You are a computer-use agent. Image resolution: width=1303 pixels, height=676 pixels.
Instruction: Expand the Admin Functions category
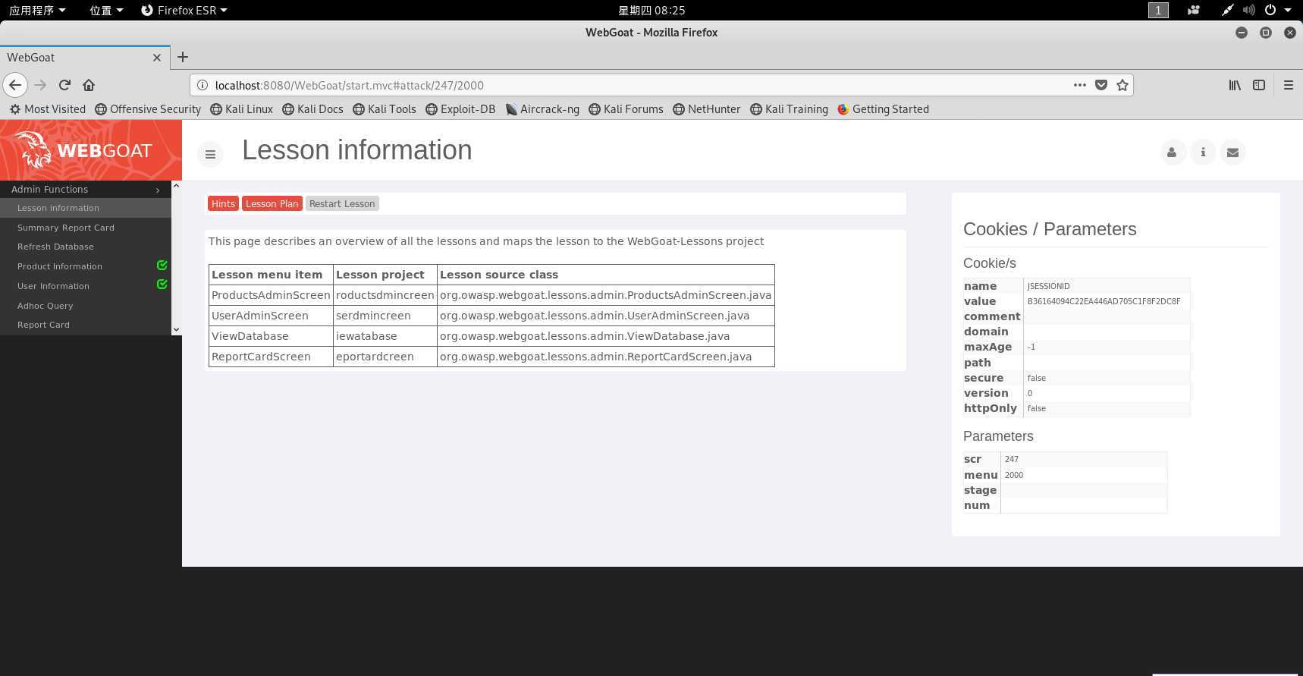click(x=86, y=189)
